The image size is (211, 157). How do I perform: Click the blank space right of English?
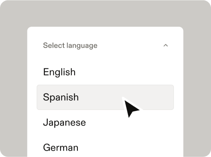pos(125,72)
